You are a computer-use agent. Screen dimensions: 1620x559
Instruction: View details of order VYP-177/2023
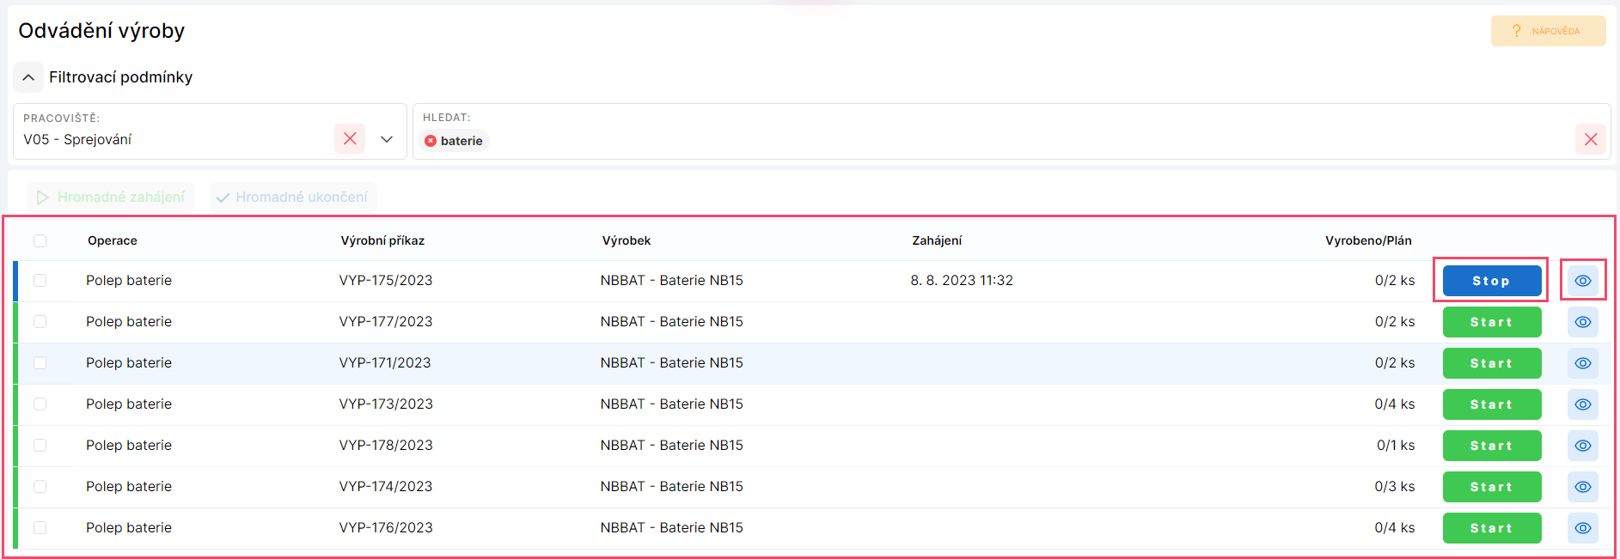click(1582, 322)
